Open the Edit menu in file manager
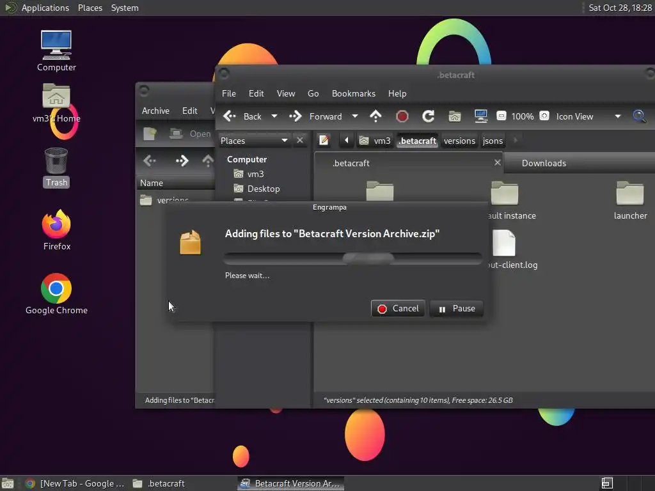Viewport: 655px width, 491px height. click(256, 93)
